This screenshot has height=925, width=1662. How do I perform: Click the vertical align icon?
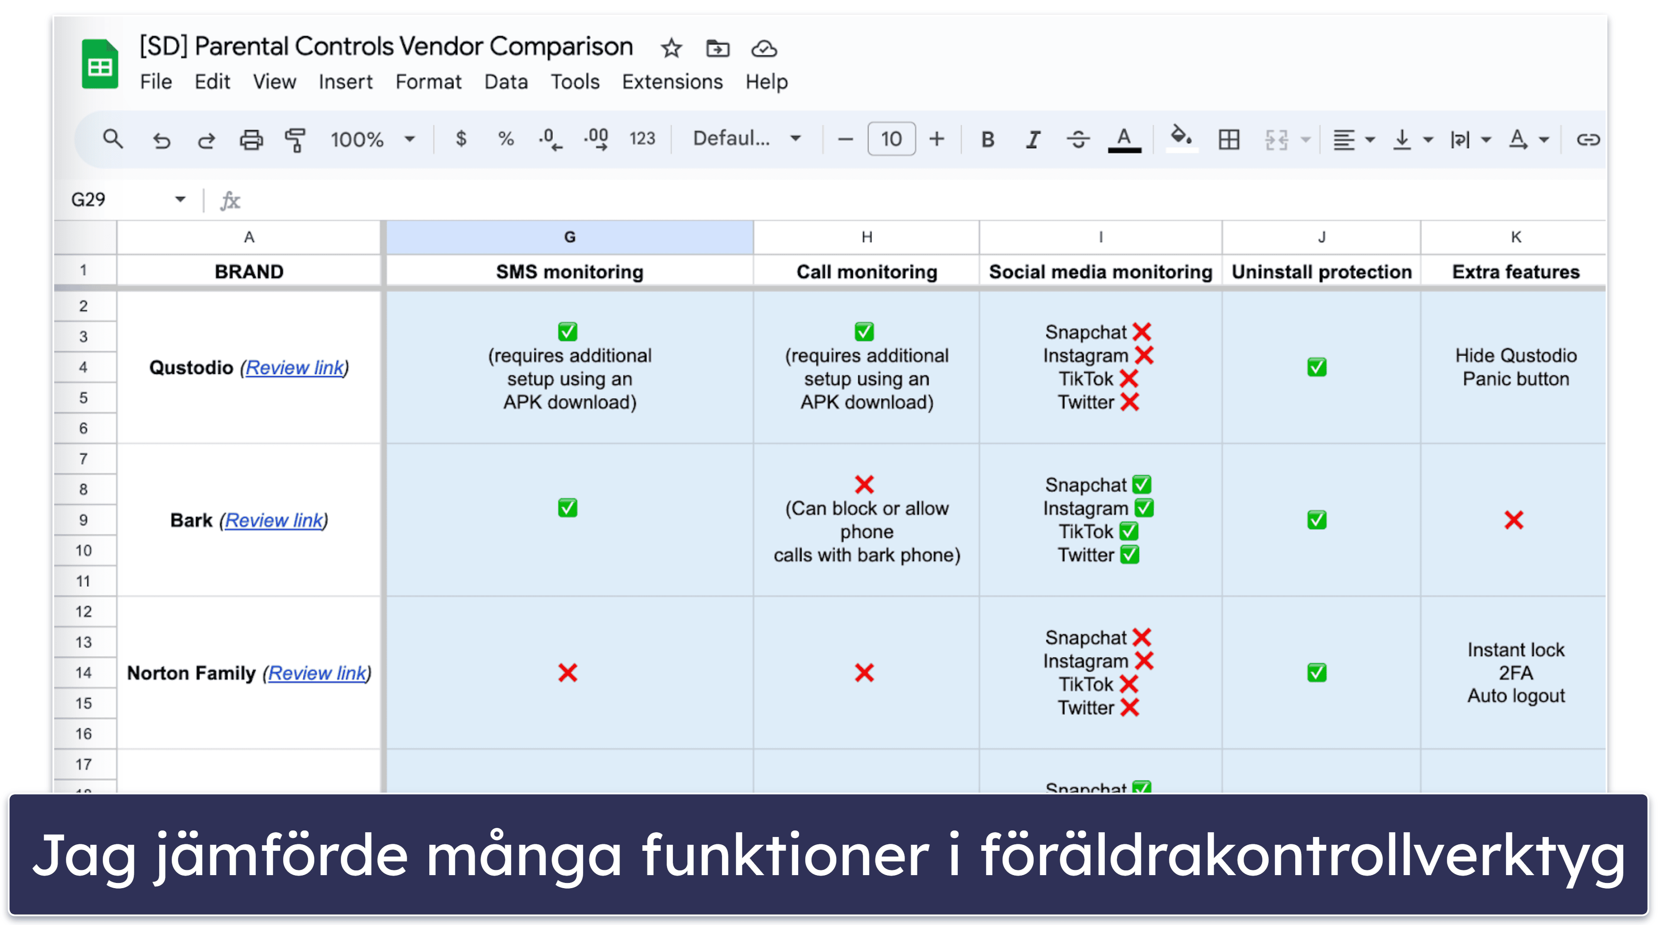[1401, 139]
